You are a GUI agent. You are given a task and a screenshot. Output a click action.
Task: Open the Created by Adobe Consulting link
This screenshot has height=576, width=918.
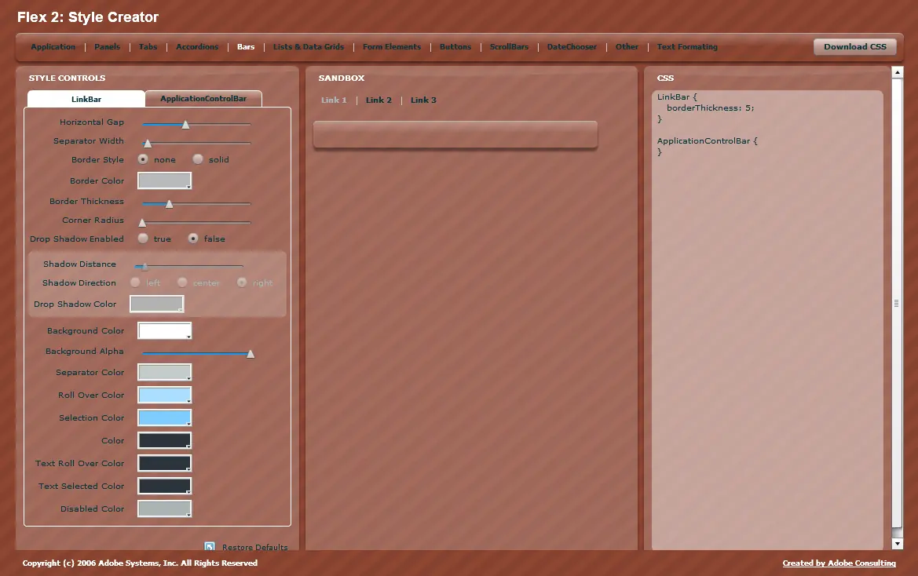(x=839, y=563)
